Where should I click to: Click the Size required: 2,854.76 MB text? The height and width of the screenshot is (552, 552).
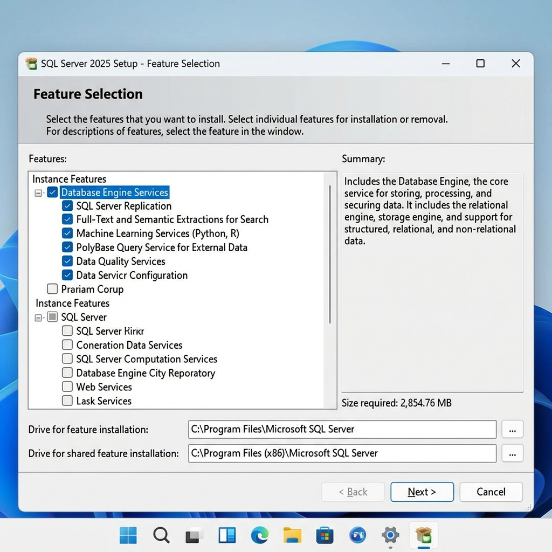[x=396, y=403]
